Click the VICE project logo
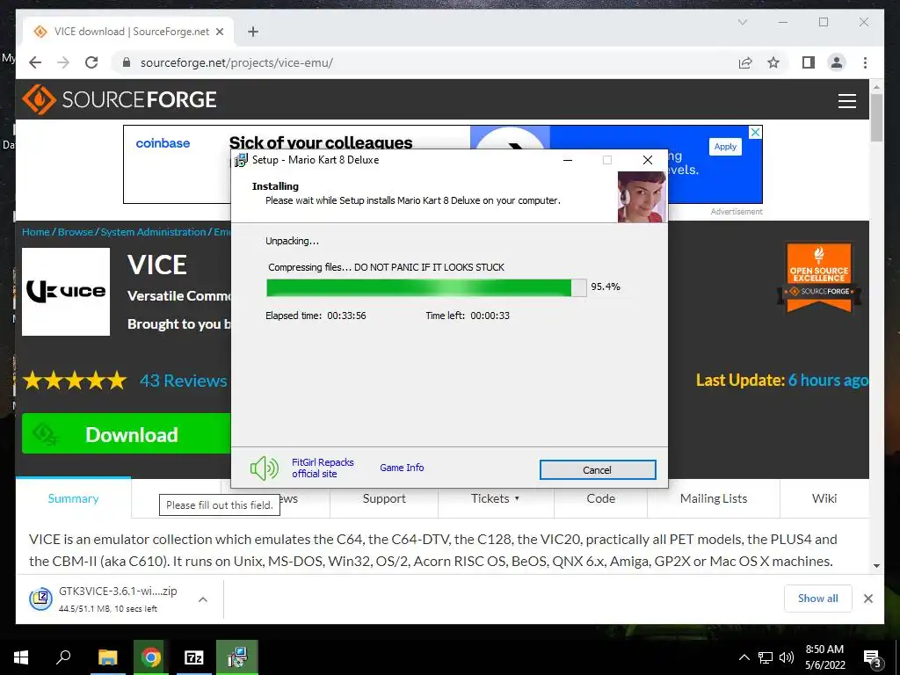Viewport: 900px width, 675px height. click(x=66, y=292)
